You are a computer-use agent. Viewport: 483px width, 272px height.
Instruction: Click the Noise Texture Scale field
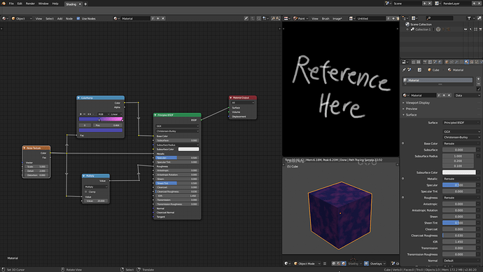point(36,167)
